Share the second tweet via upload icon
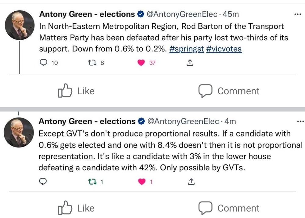This screenshot has height=218, width=305. click(191, 182)
